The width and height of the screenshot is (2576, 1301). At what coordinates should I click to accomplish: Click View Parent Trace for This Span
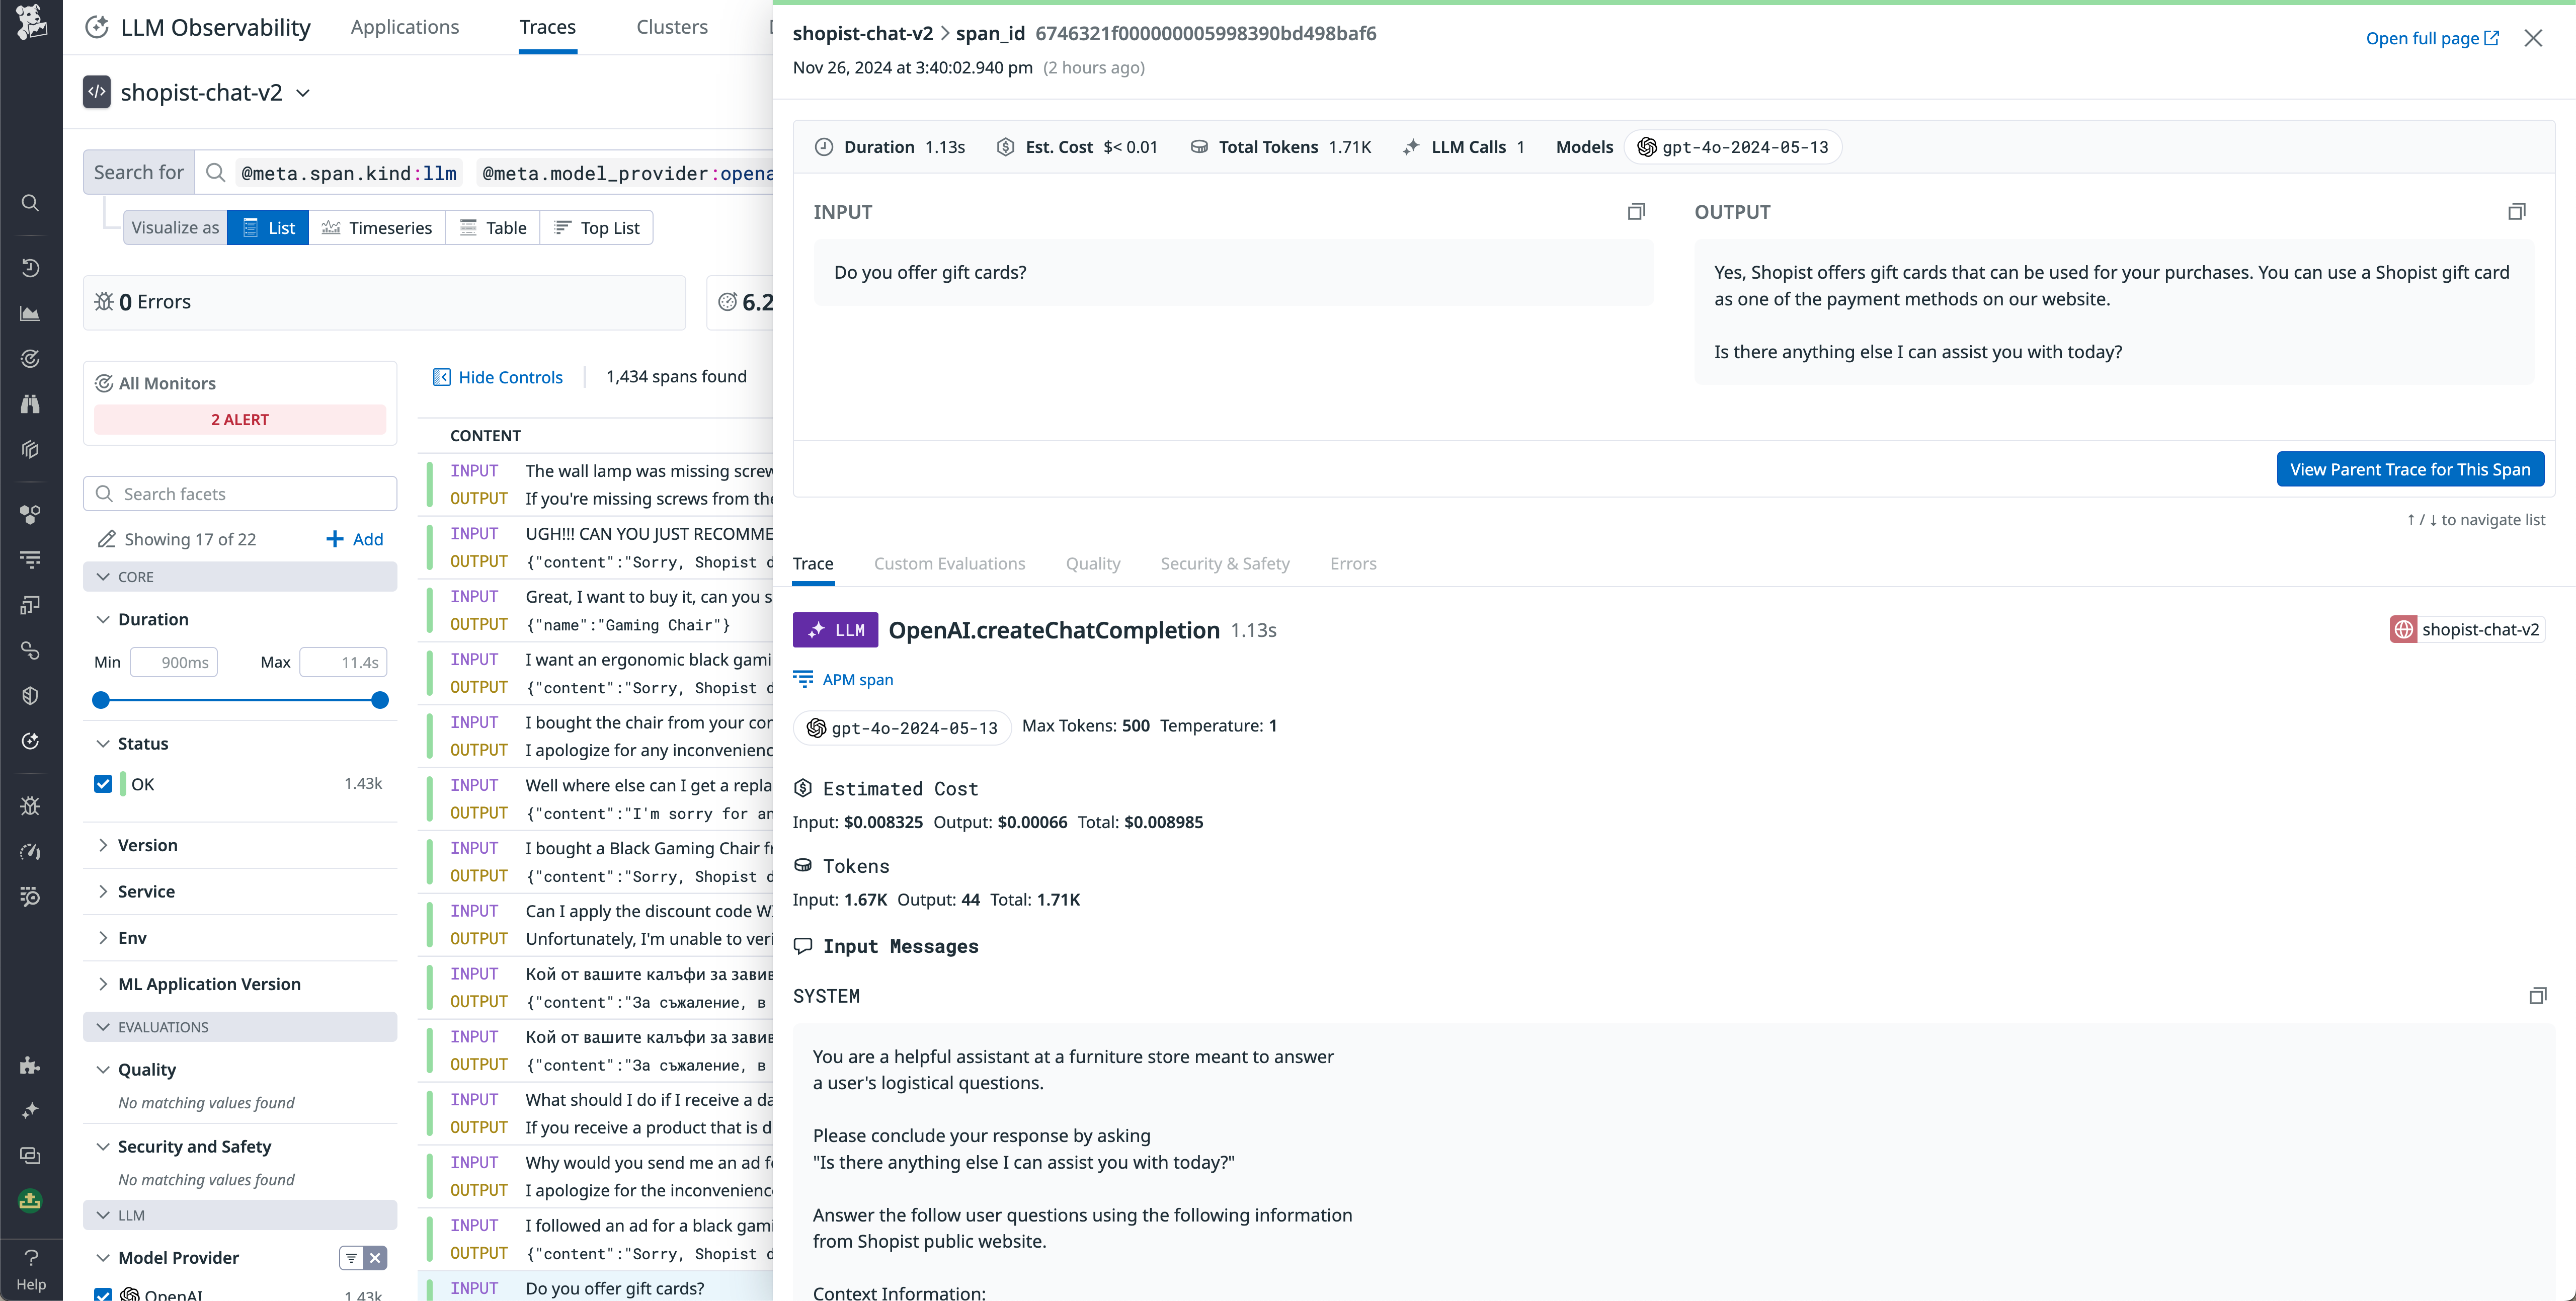pyautogui.click(x=2410, y=468)
